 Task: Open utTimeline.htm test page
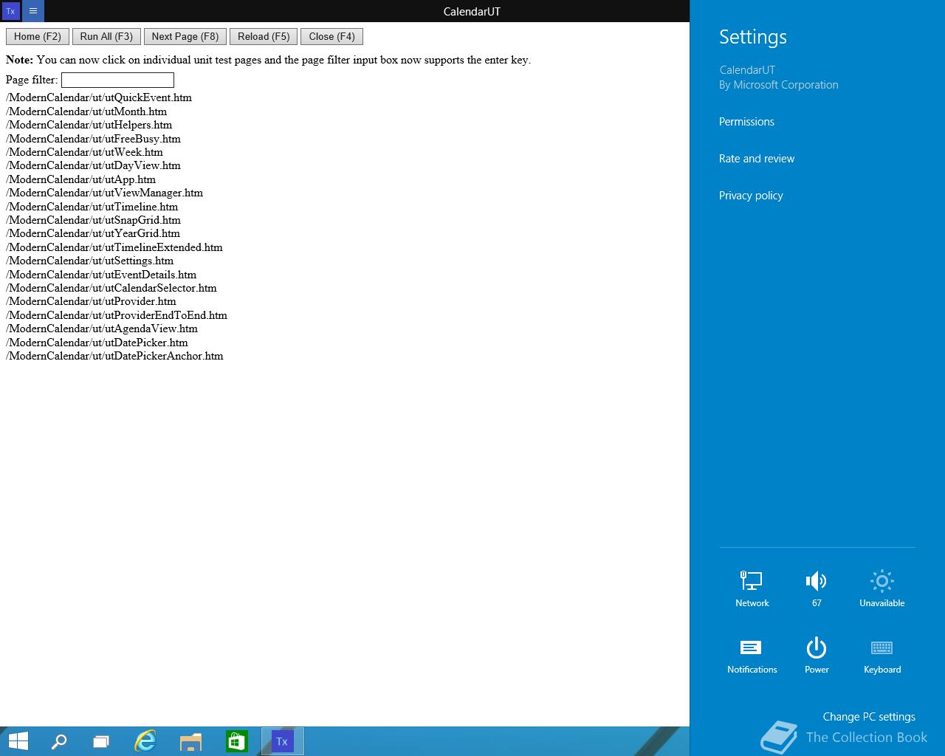pyautogui.click(x=92, y=207)
